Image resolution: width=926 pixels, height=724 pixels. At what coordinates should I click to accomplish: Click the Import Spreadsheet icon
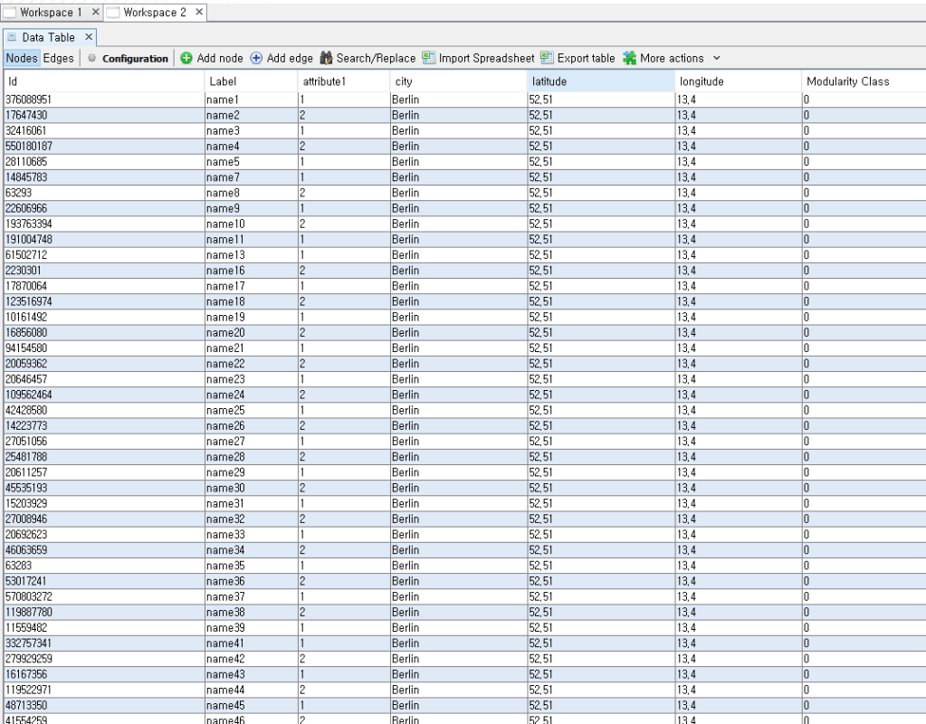coord(428,58)
